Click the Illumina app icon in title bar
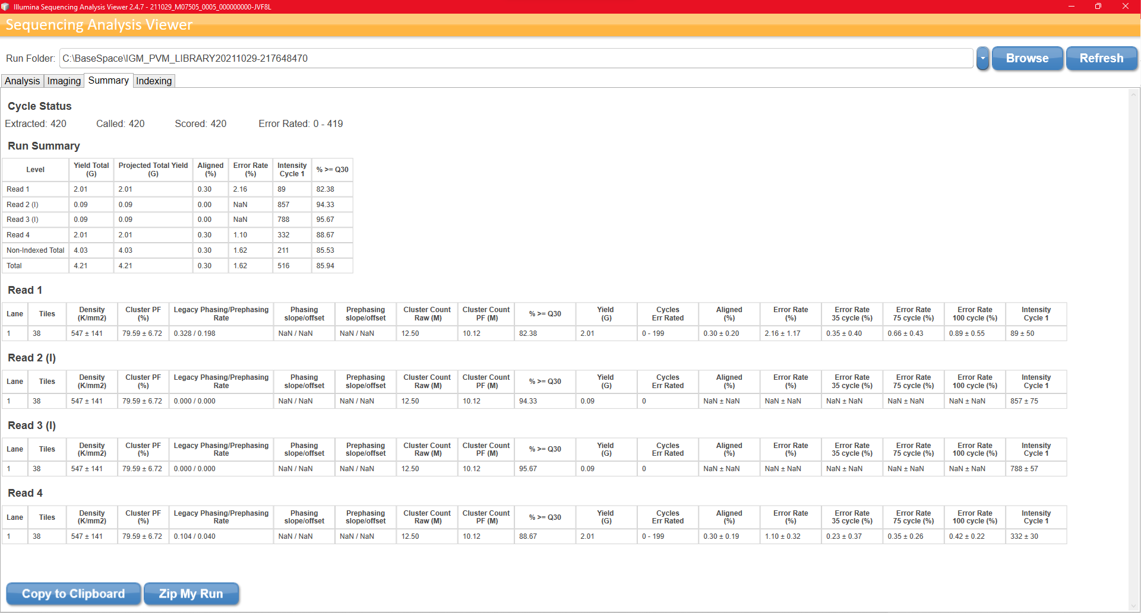Viewport: 1141px width, 613px height. click(x=5, y=7)
